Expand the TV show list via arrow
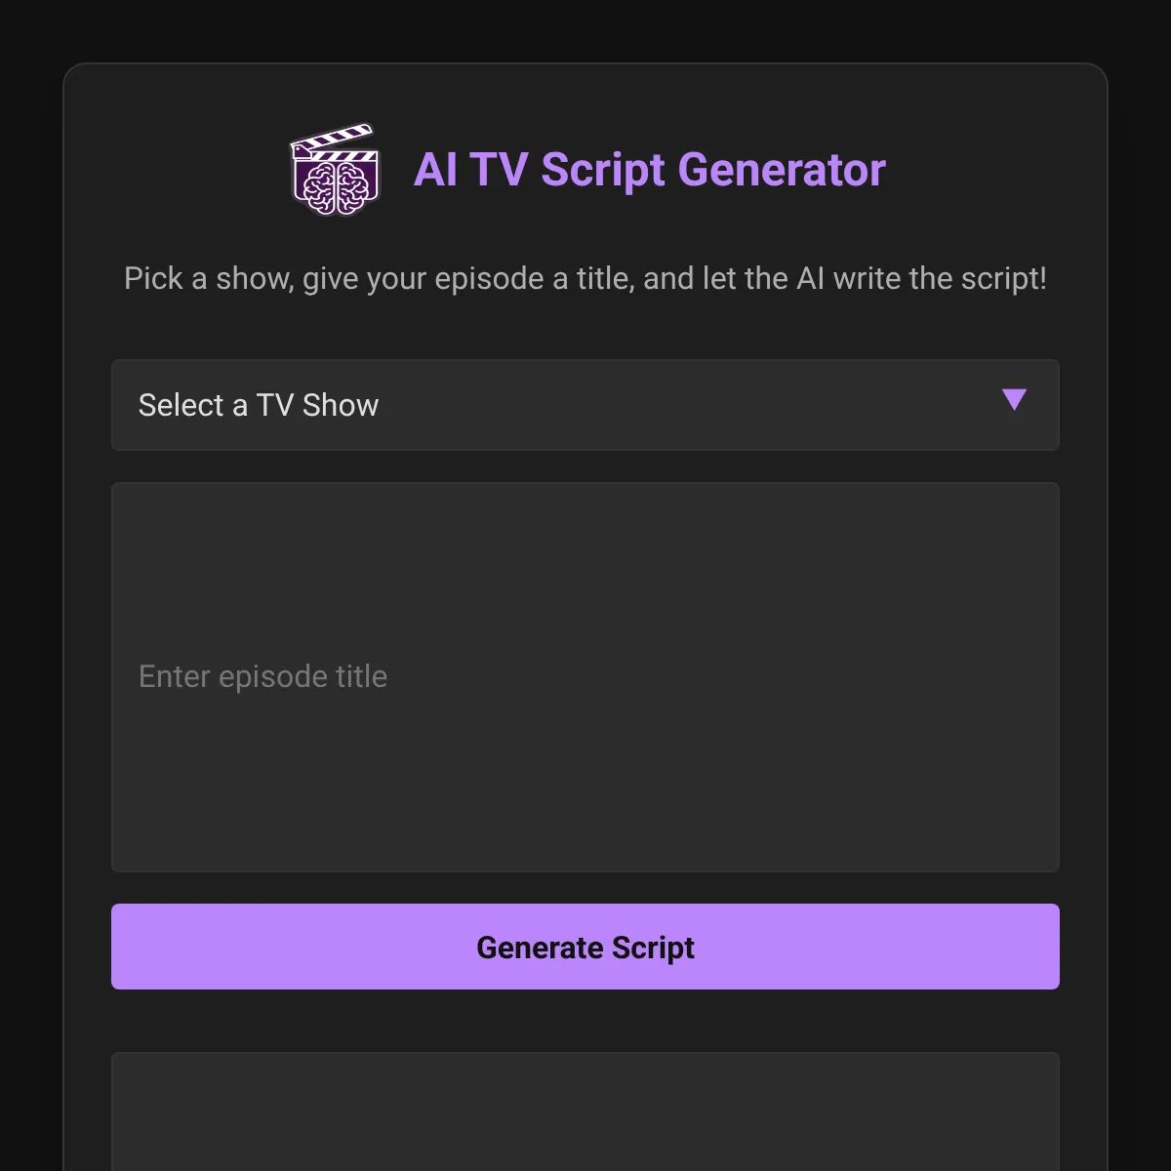This screenshot has height=1171, width=1171. (1014, 399)
